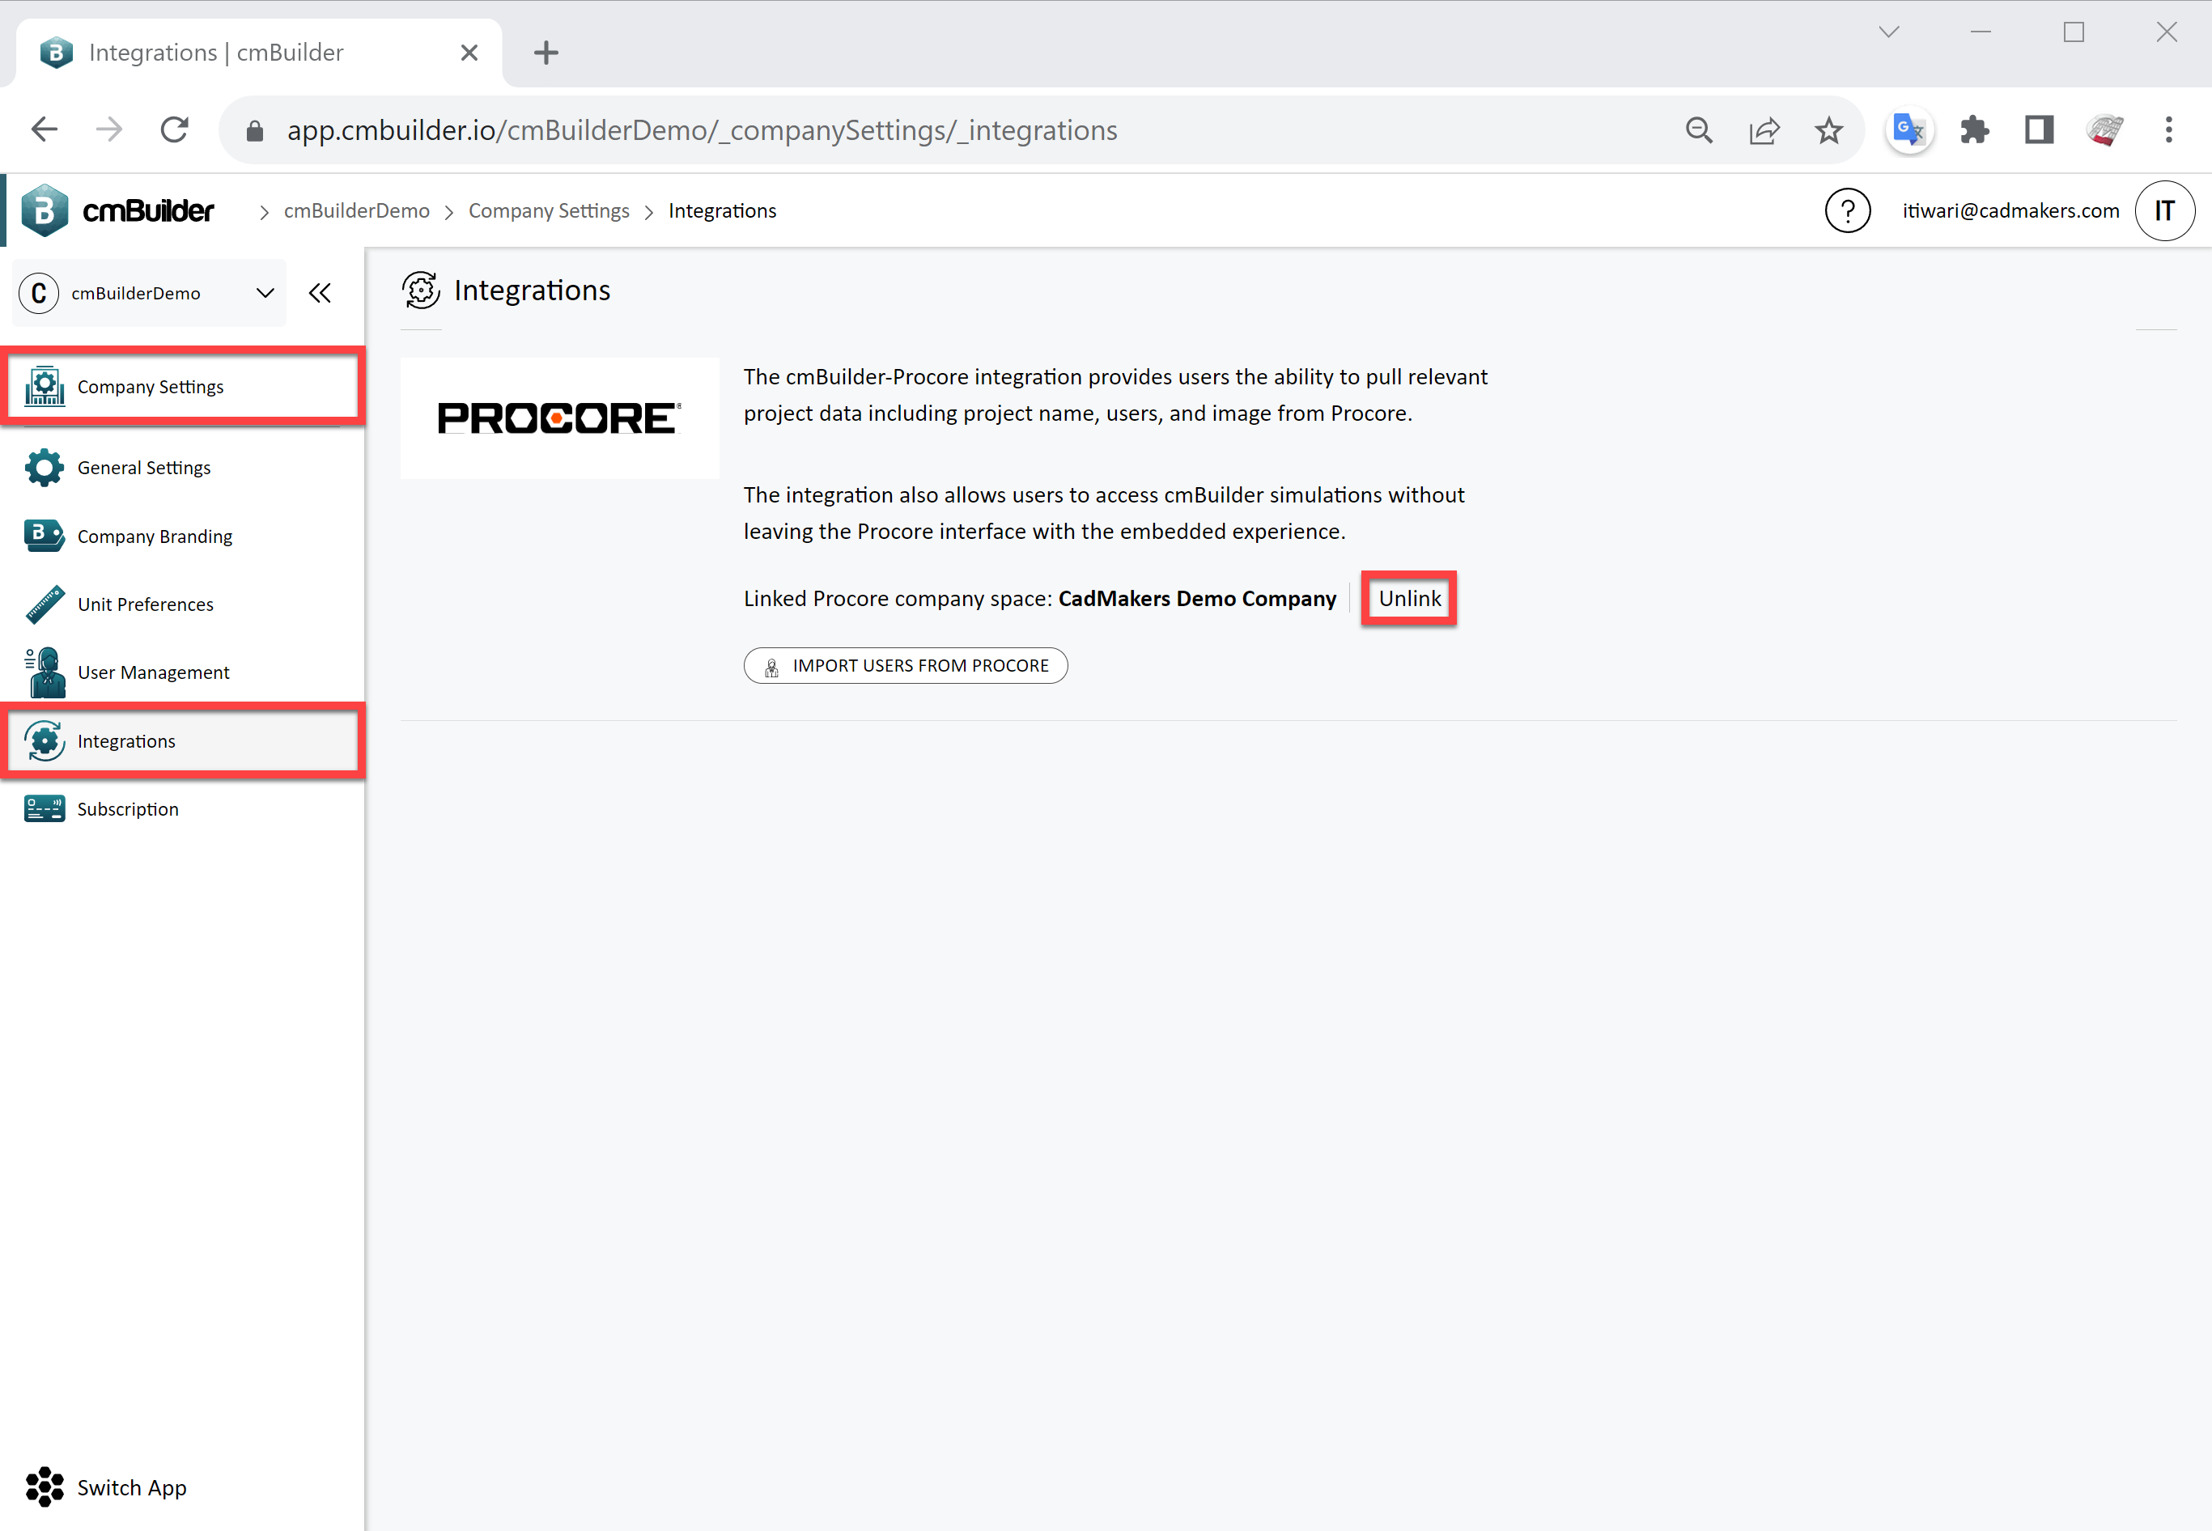Select Company Settings in sidebar
Screen dimensions: 2212x1531
tap(182, 386)
